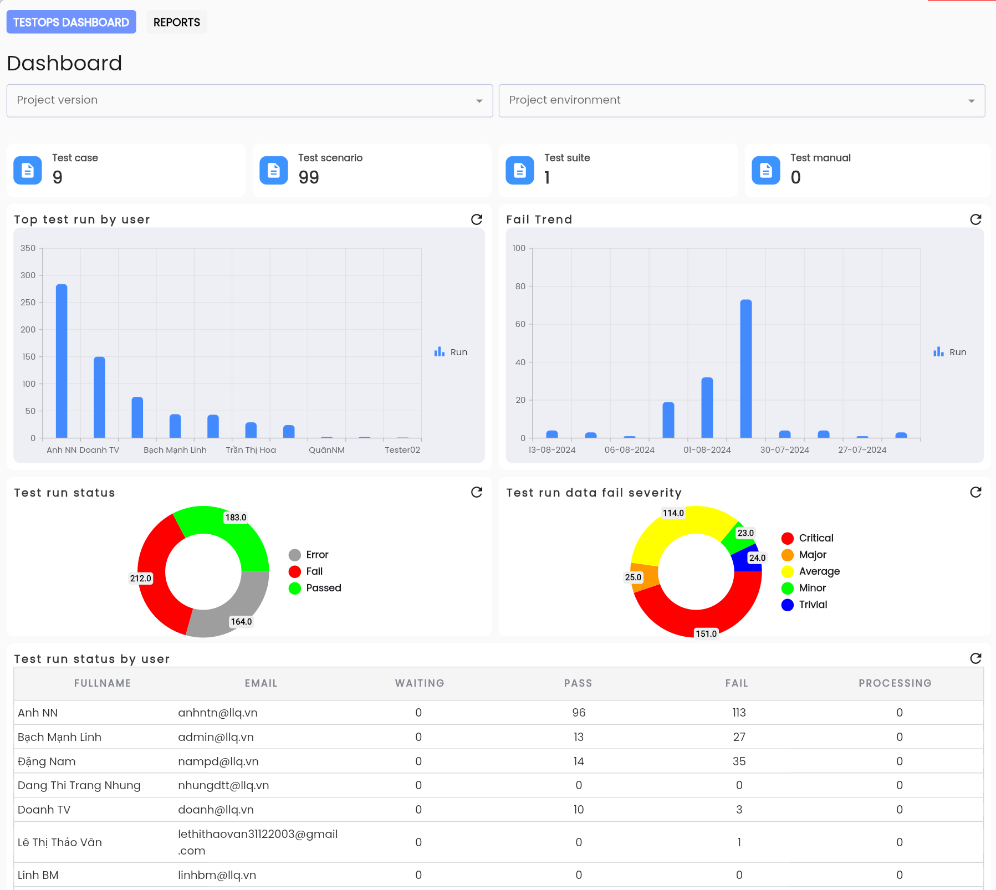Click the WAITING column header
This screenshot has height=890, width=996.
[420, 683]
